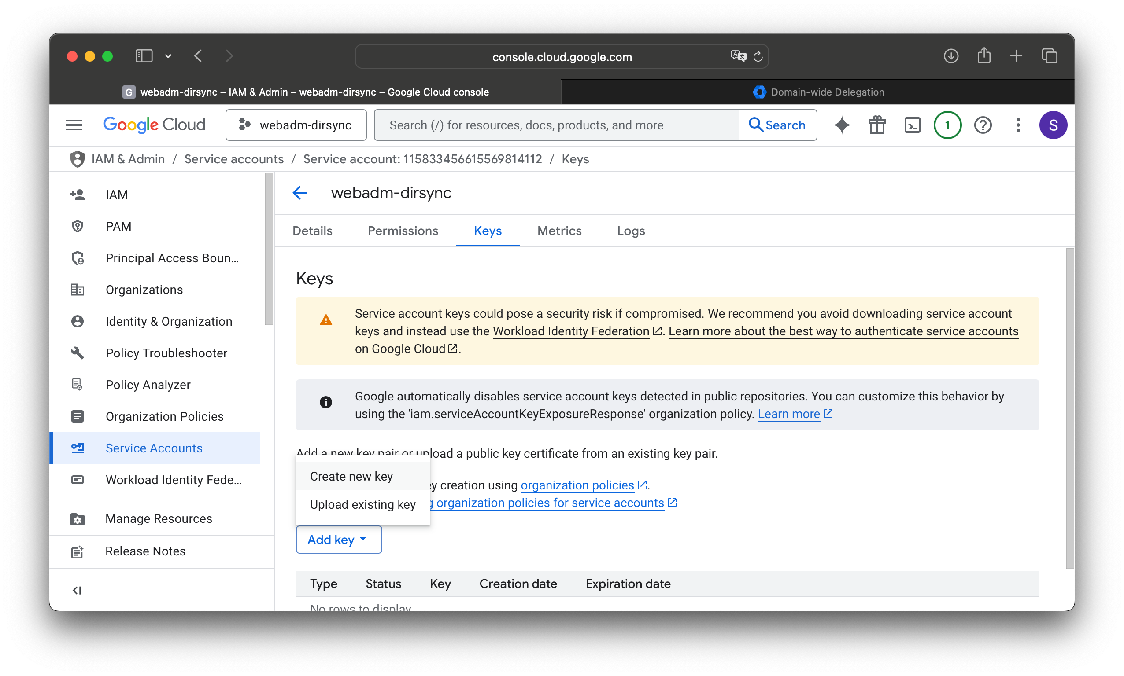Image resolution: width=1124 pixels, height=676 pixels.
Task: Switch to the Permissions tab
Action: point(403,231)
